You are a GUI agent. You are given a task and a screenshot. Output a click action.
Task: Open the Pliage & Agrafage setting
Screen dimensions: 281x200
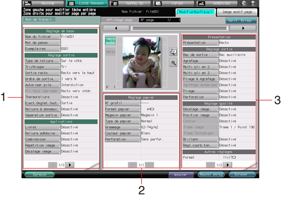pyautogui.click(x=201, y=79)
